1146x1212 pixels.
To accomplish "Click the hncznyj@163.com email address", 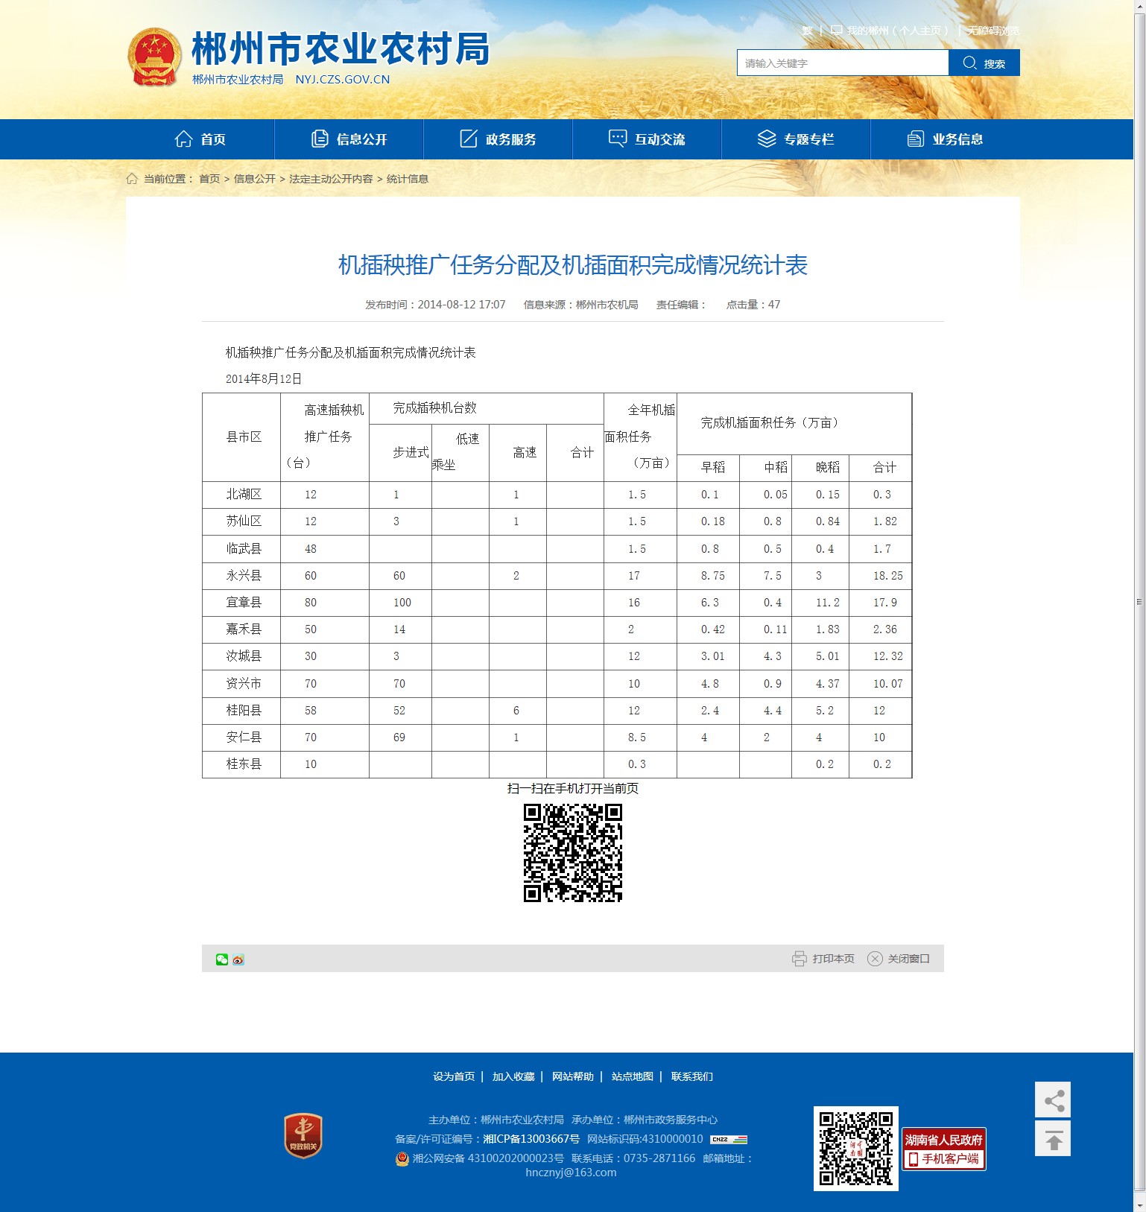I will (x=571, y=1173).
